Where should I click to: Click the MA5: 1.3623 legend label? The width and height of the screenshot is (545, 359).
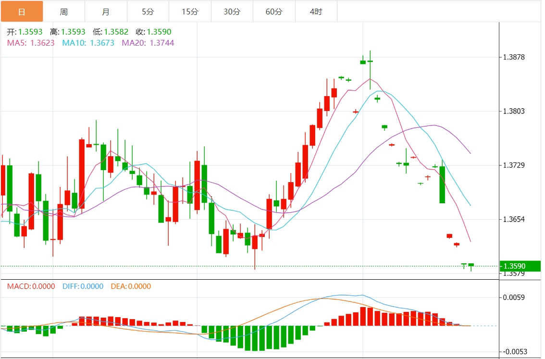(x=31, y=43)
